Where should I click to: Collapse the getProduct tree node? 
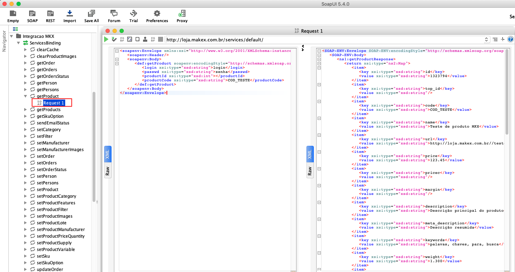coord(25,96)
